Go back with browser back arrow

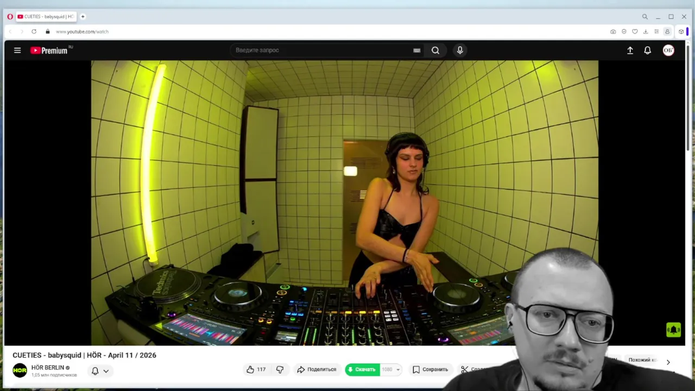pyautogui.click(x=10, y=31)
